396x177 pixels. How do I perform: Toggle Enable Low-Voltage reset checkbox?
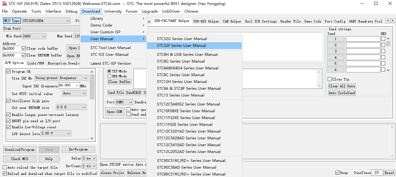coord(9,127)
